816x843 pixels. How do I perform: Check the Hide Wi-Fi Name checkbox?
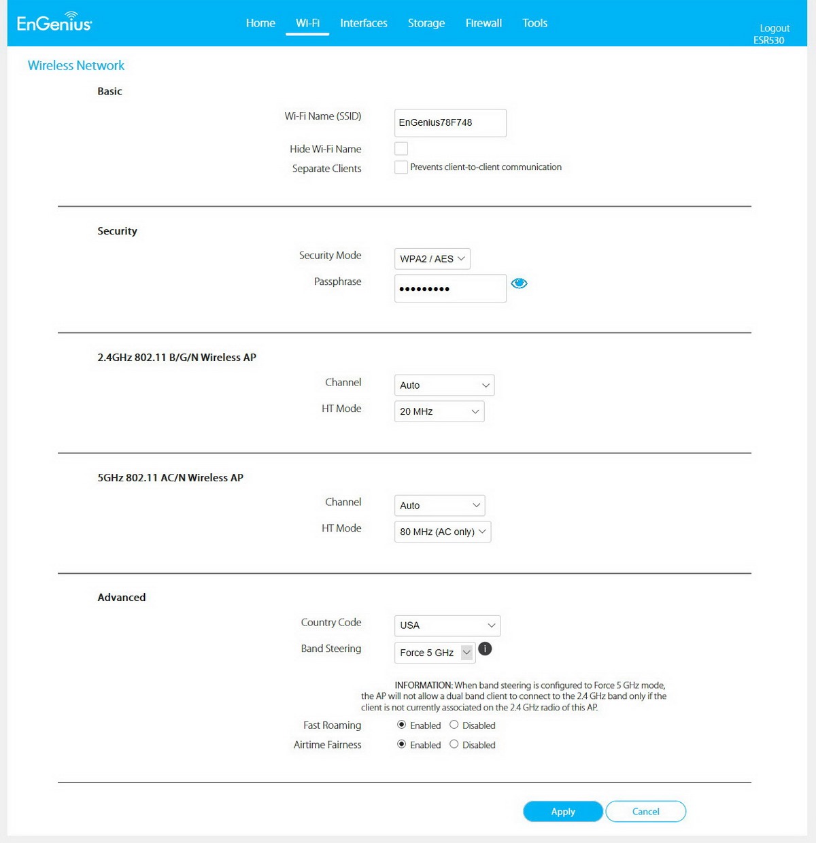tap(401, 148)
